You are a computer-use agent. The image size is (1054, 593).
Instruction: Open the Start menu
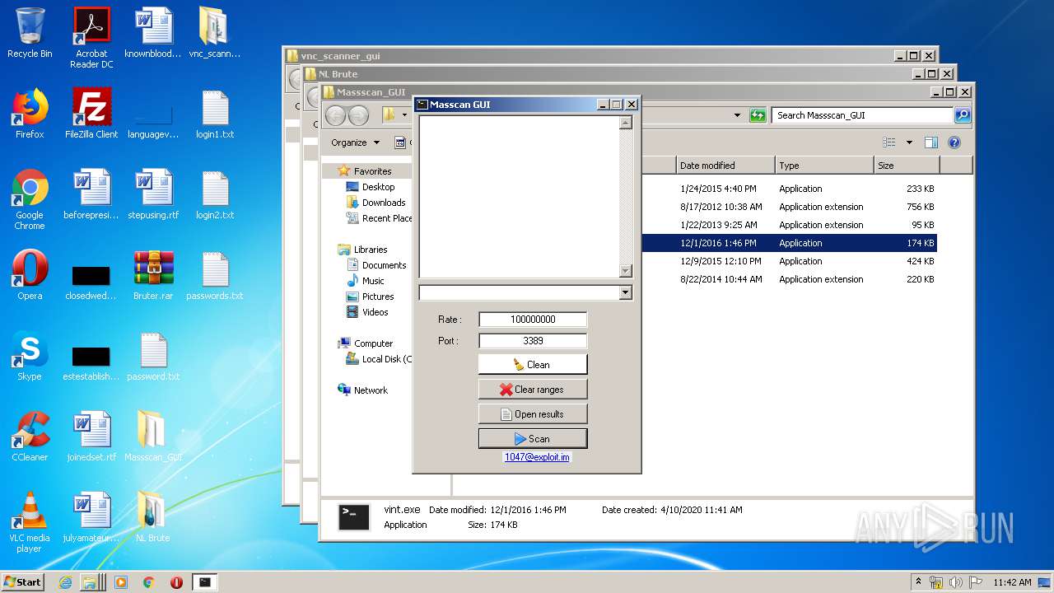pyautogui.click(x=23, y=582)
